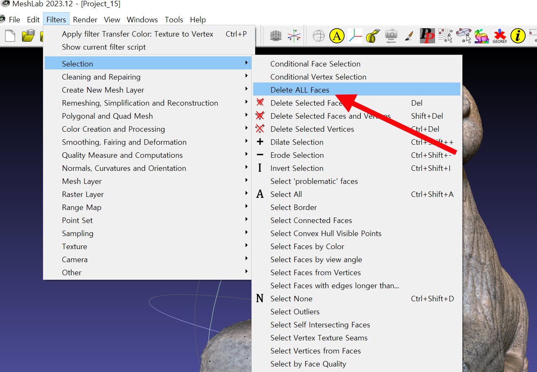Viewport: 537px width, 372px height.
Task: Expand the Other submenu
Action: (149, 272)
